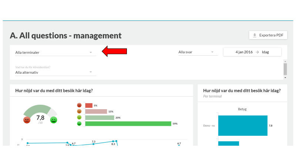Click the Demo - no terminal bar of 7,8

click(243, 125)
